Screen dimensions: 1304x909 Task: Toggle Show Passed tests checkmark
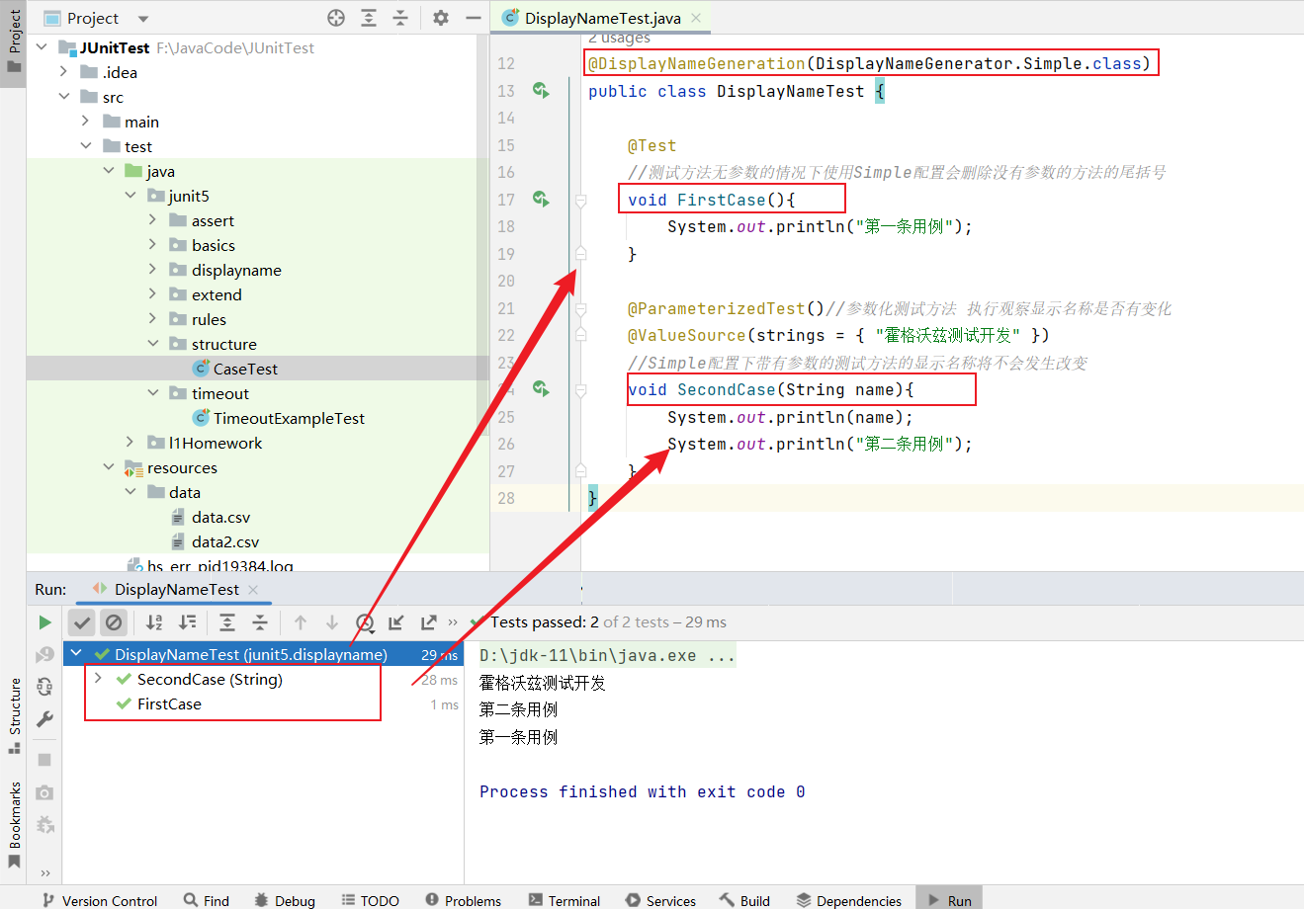pyautogui.click(x=82, y=622)
